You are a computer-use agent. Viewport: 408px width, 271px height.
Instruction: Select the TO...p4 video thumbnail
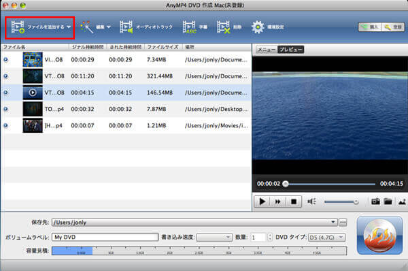pyautogui.click(x=33, y=109)
